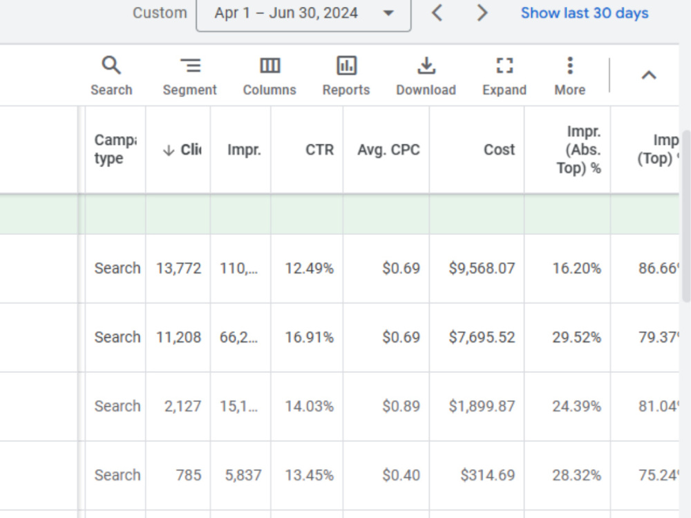691x518 pixels.
Task: Click the 24.39% Abs. Top value
Action: click(577, 406)
